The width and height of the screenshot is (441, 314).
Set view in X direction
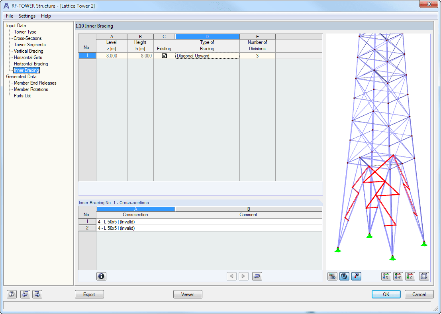pos(386,276)
